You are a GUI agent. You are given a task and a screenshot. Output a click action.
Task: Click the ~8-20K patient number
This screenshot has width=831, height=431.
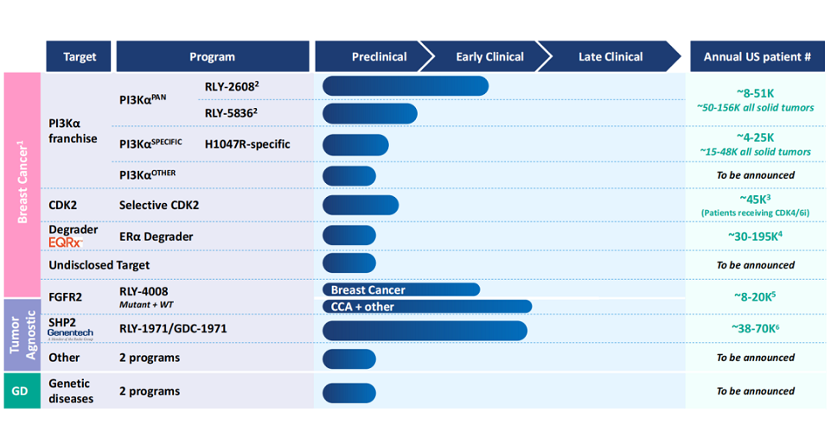pyautogui.click(x=755, y=296)
